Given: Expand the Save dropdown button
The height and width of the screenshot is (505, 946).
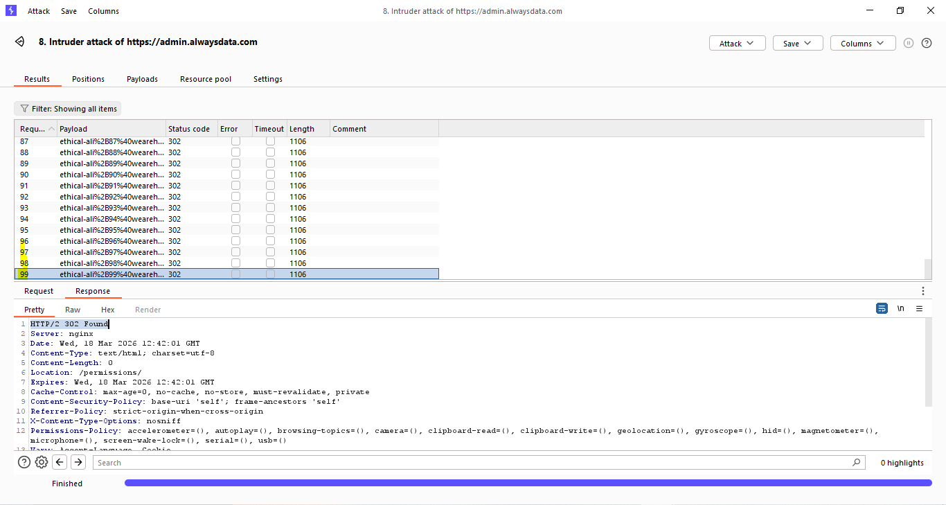Looking at the screenshot, I should [x=798, y=43].
